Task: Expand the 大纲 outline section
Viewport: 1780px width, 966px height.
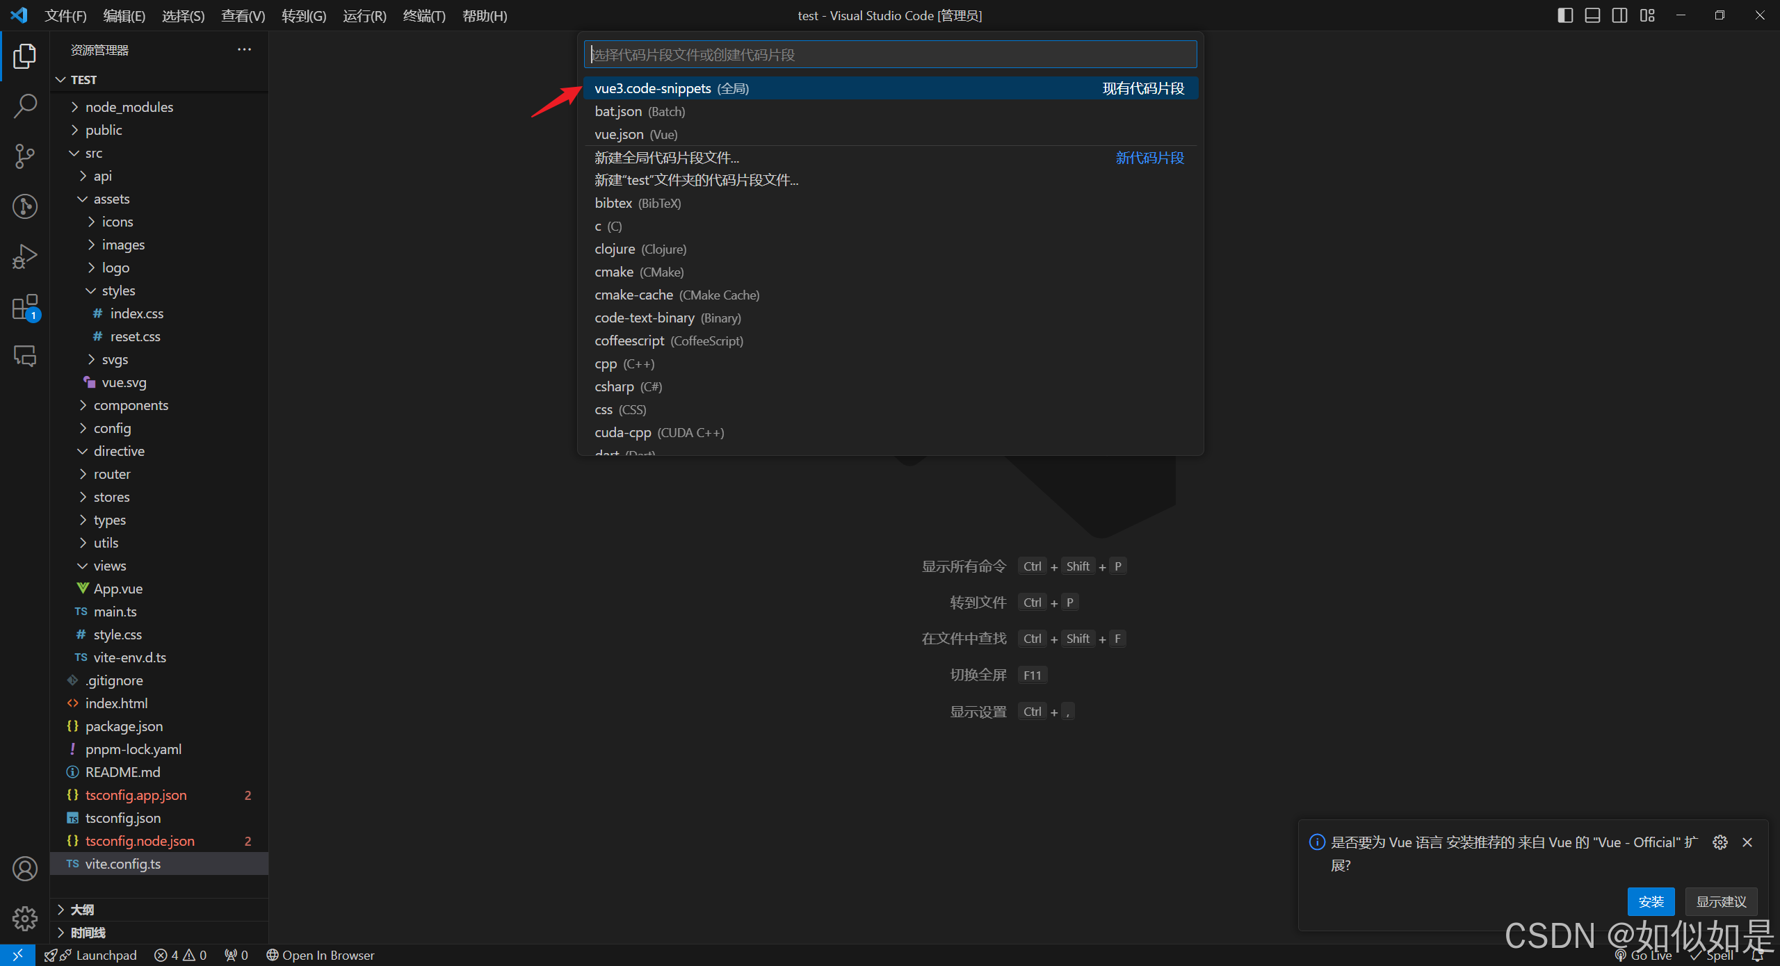Action: coord(82,910)
